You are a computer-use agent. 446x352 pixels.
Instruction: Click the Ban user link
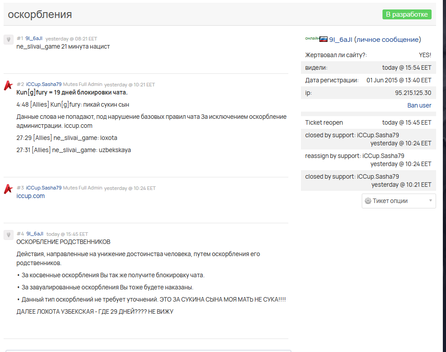click(419, 105)
